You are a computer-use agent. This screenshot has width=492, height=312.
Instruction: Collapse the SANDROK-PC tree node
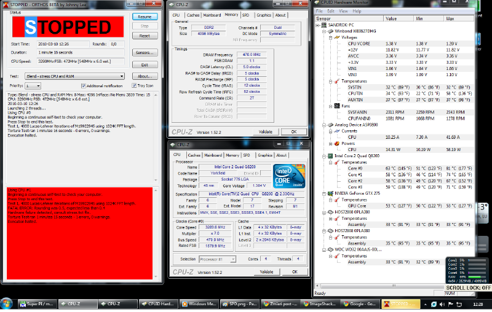[317, 25]
